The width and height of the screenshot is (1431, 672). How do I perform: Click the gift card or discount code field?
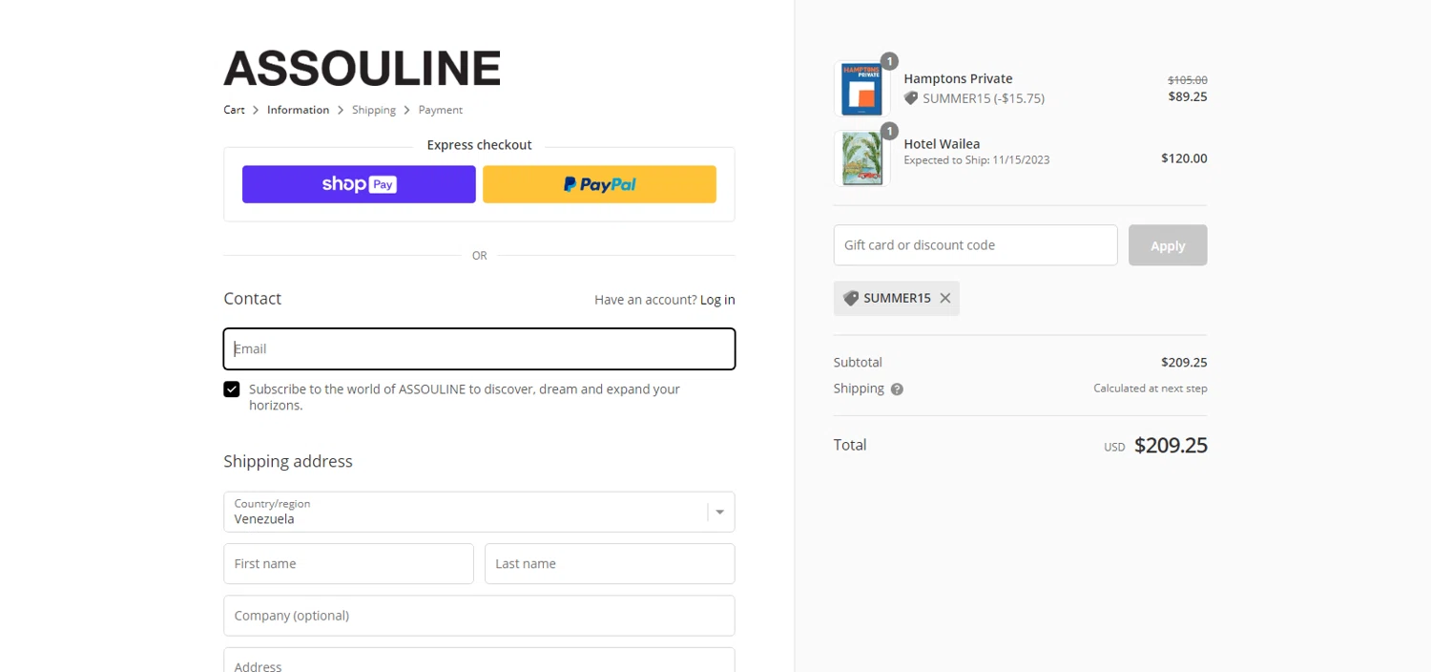point(975,245)
